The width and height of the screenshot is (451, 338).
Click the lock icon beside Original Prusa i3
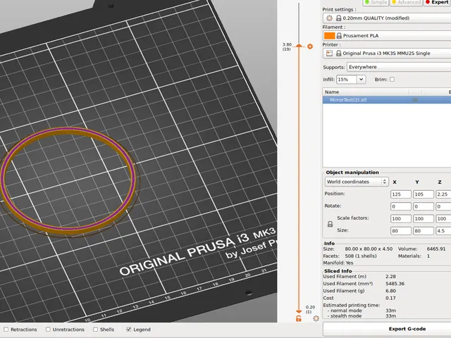coord(338,54)
